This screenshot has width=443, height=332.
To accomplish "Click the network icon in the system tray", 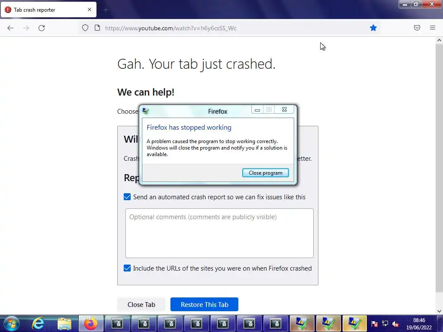I will [x=385, y=324].
